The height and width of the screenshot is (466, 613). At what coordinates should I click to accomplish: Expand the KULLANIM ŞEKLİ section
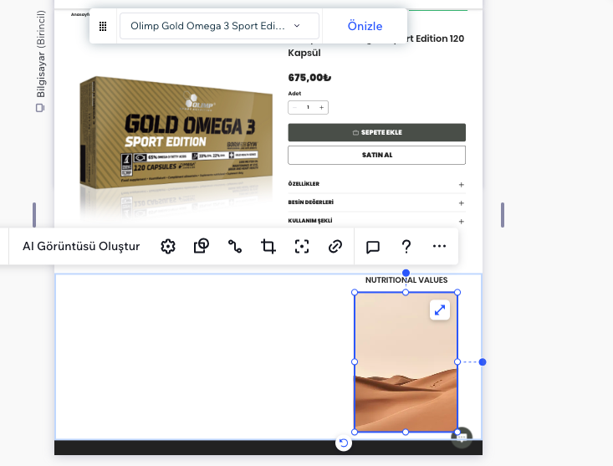[x=377, y=221]
